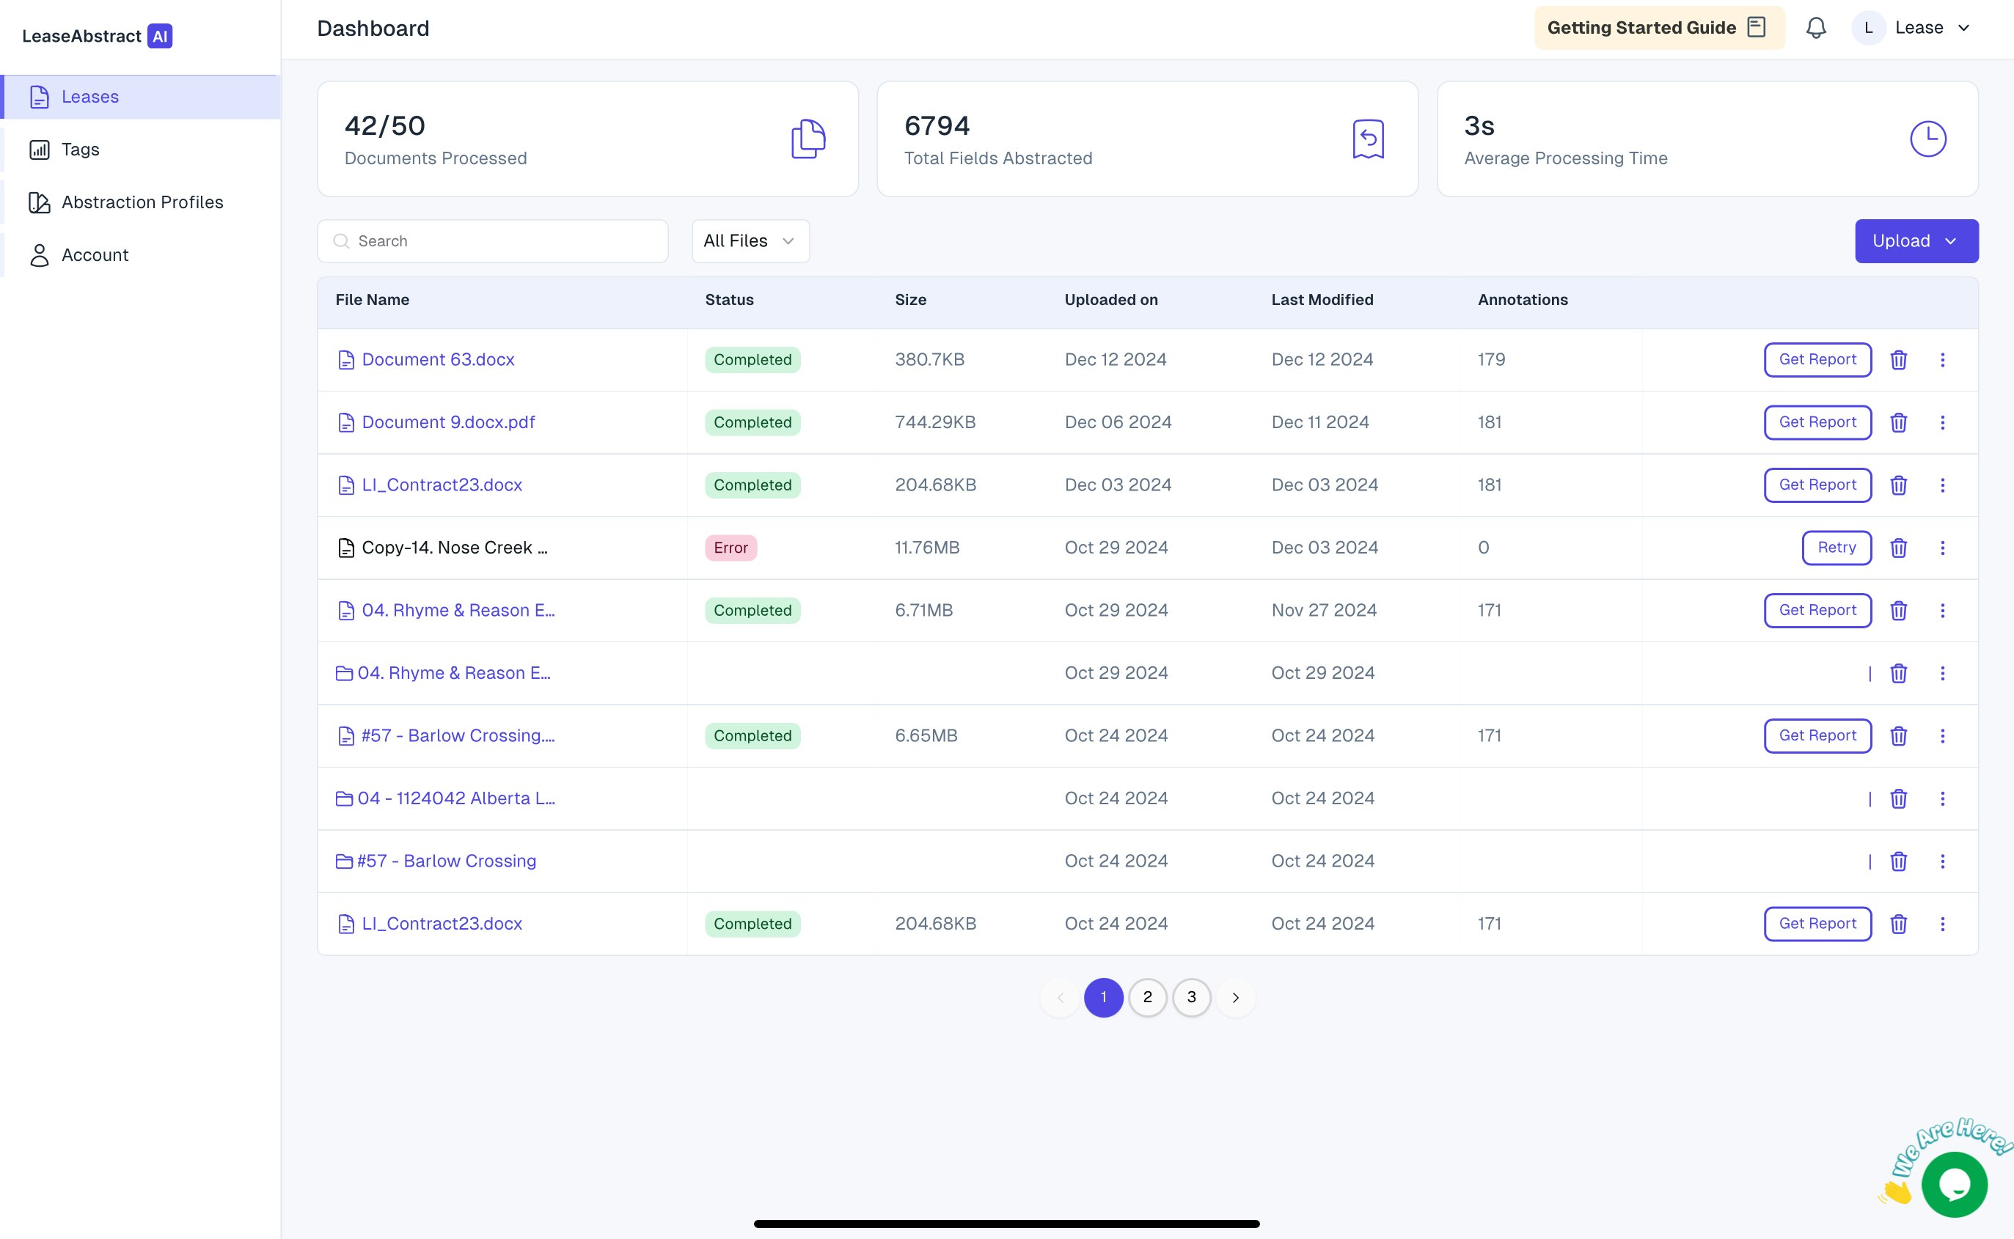Screen dimensions: 2014x1239
Task: Click the notification bell icon
Action: point(1816,28)
